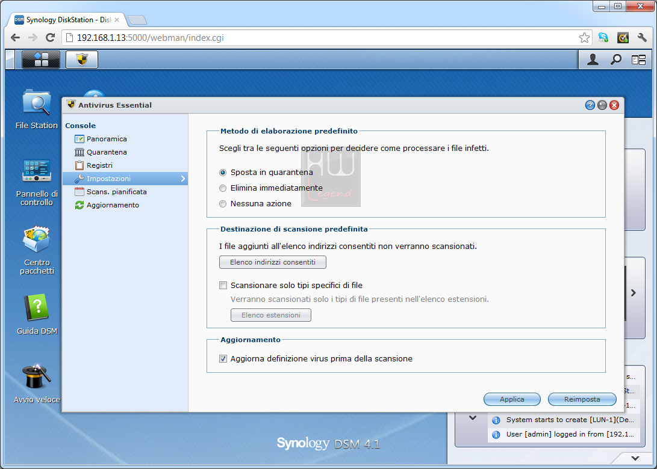Select Elimina immediatamente option
This screenshot has height=469, width=657.
[223, 188]
